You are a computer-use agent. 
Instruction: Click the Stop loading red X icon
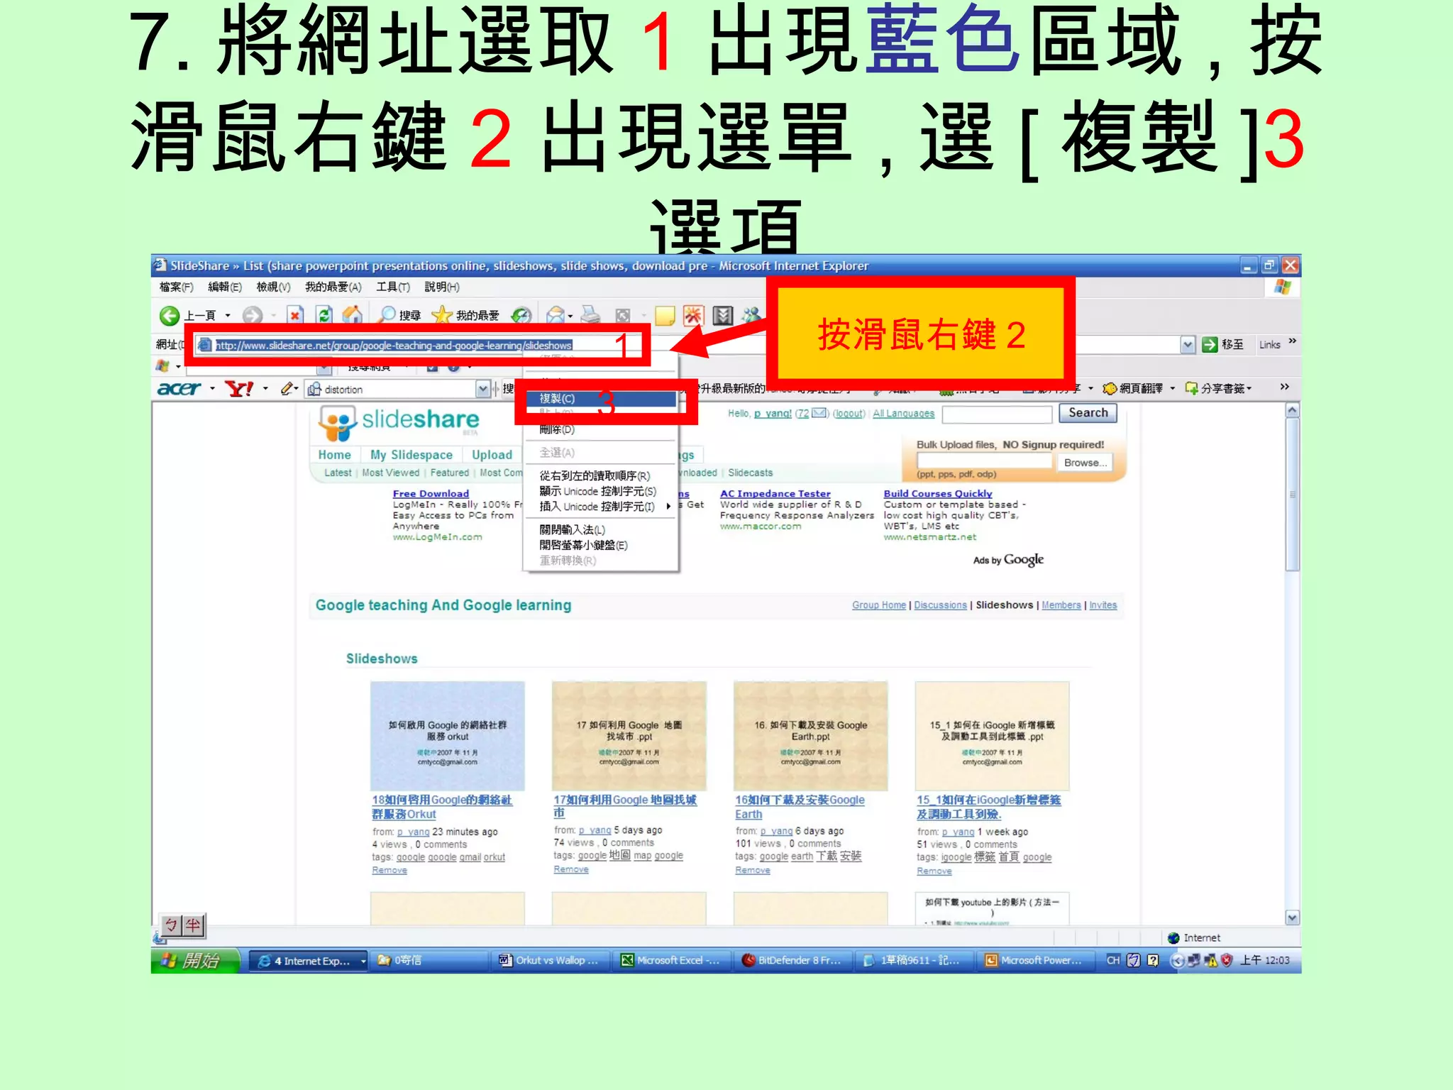pos(295,315)
